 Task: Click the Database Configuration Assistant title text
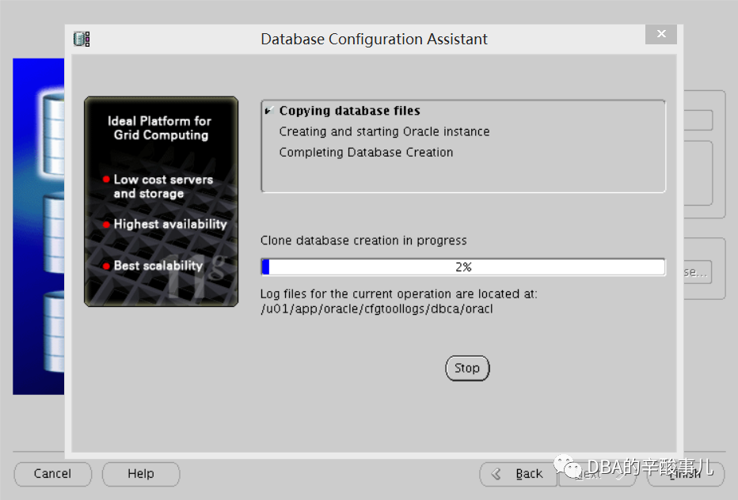[x=375, y=39]
